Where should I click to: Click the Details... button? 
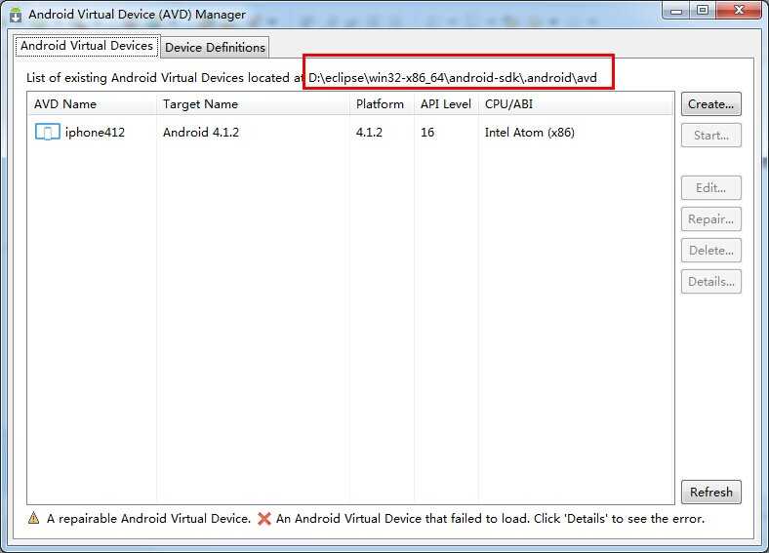point(710,282)
